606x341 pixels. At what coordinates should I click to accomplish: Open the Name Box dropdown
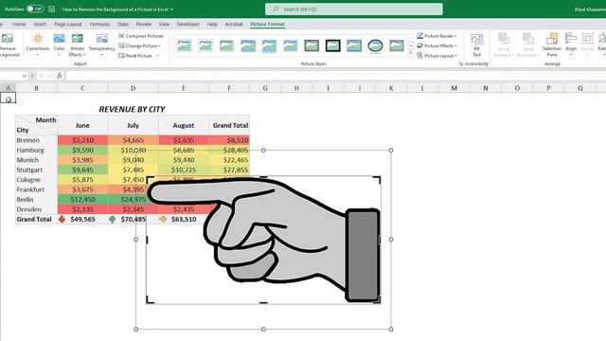click(x=25, y=76)
